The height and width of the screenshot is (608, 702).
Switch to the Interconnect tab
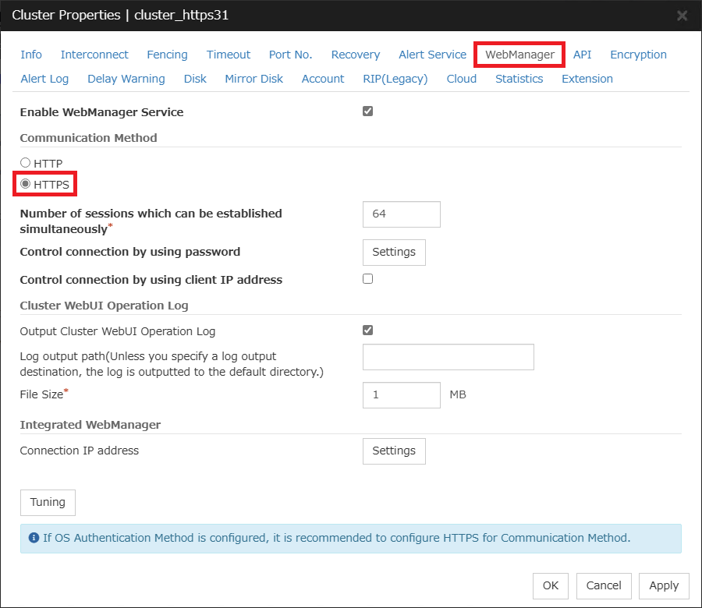point(94,55)
